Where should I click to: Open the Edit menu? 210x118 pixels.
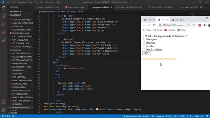13,2
